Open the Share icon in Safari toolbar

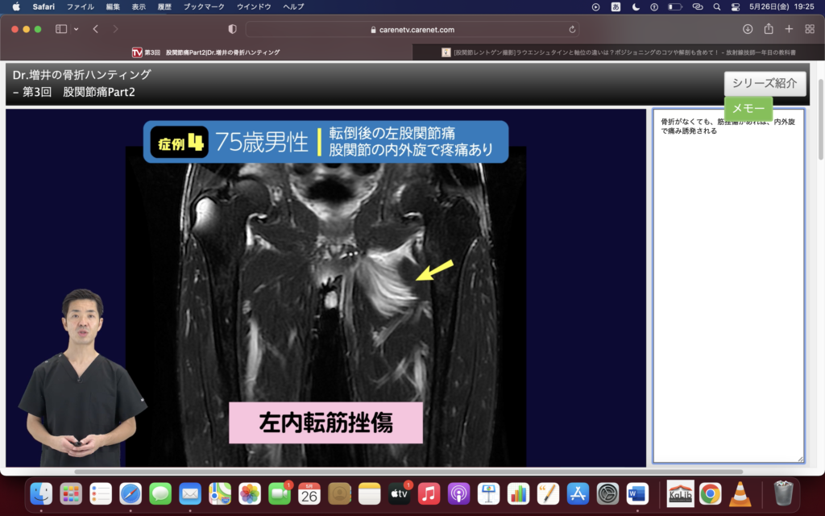(768, 29)
